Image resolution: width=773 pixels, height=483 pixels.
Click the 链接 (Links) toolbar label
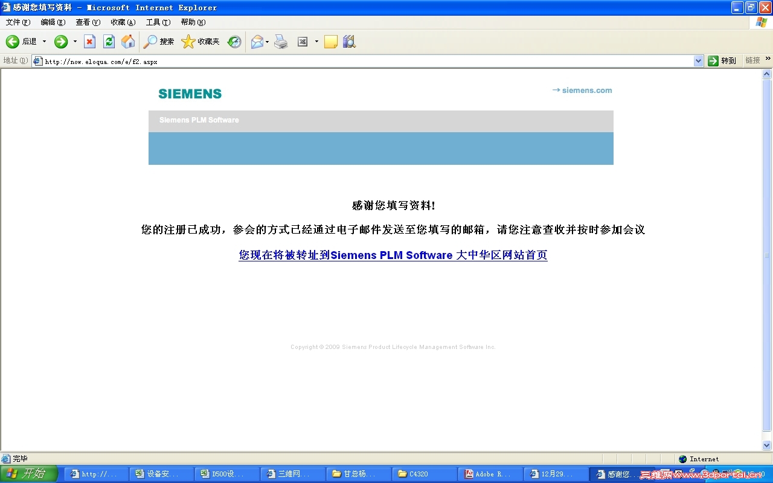752,60
